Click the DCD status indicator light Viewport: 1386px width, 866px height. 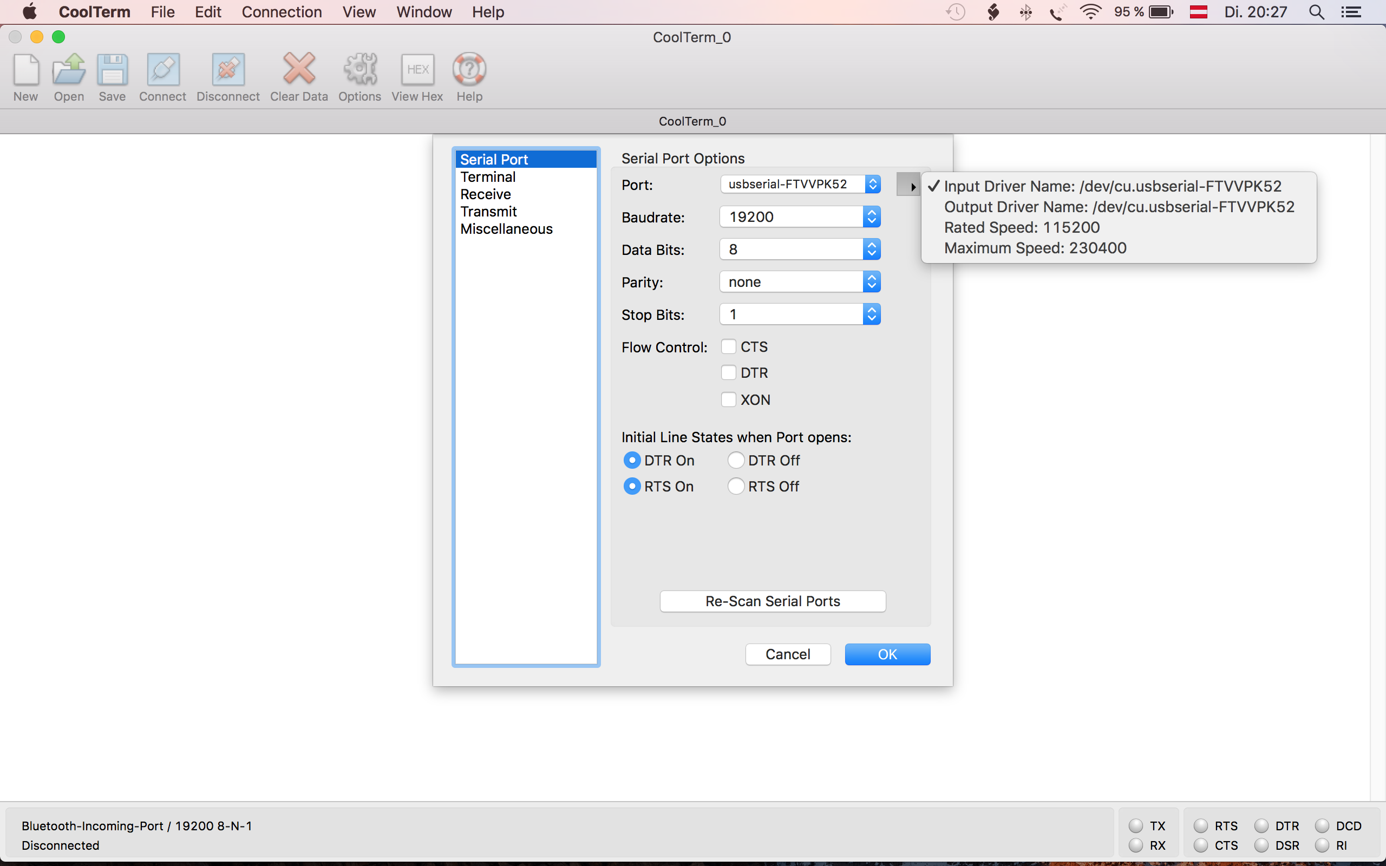[x=1323, y=826]
